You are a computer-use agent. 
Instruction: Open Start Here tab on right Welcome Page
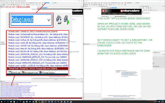(x=130, y=14)
